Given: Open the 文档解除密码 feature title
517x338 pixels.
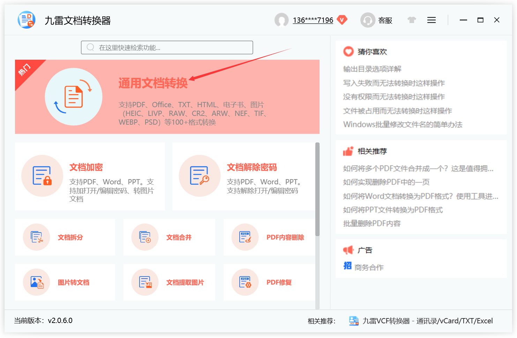Looking at the screenshot, I should click(252, 168).
